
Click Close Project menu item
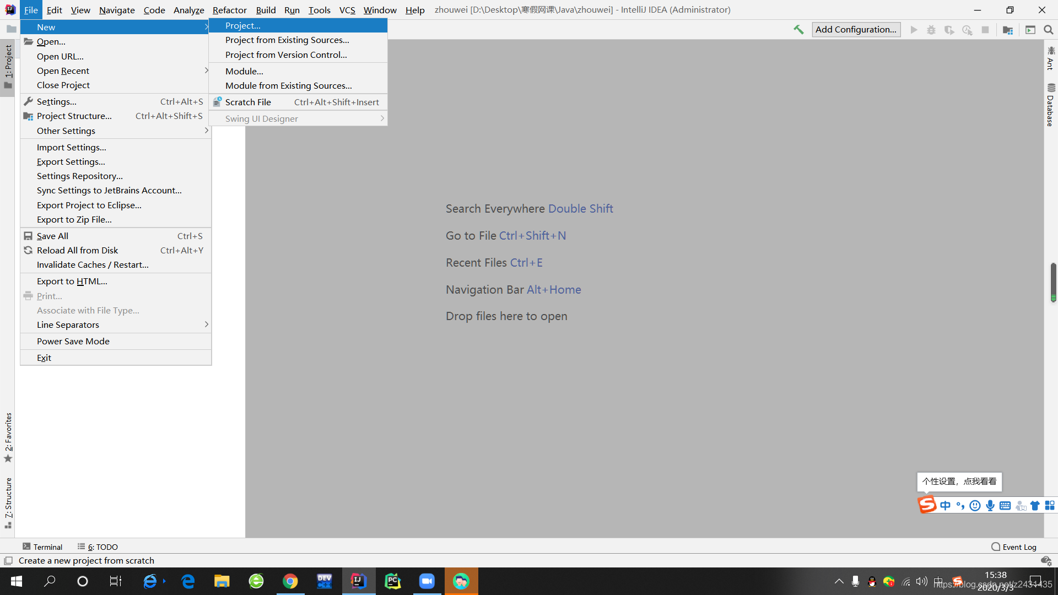pyautogui.click(x=116, y=85)
